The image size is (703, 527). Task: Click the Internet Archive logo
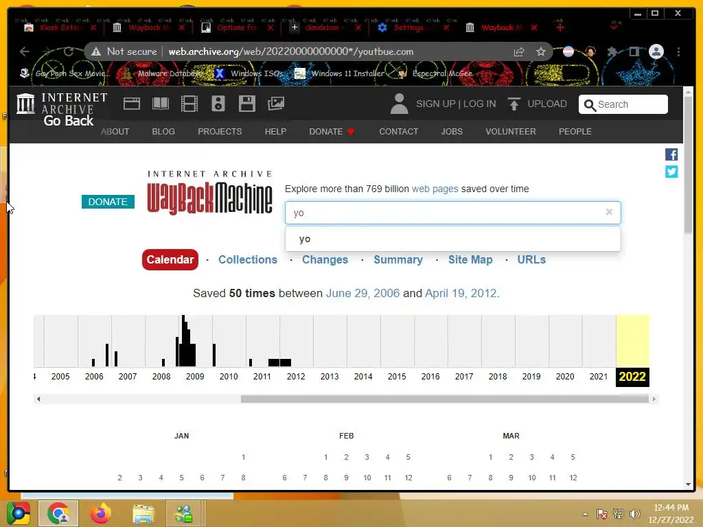62,104
